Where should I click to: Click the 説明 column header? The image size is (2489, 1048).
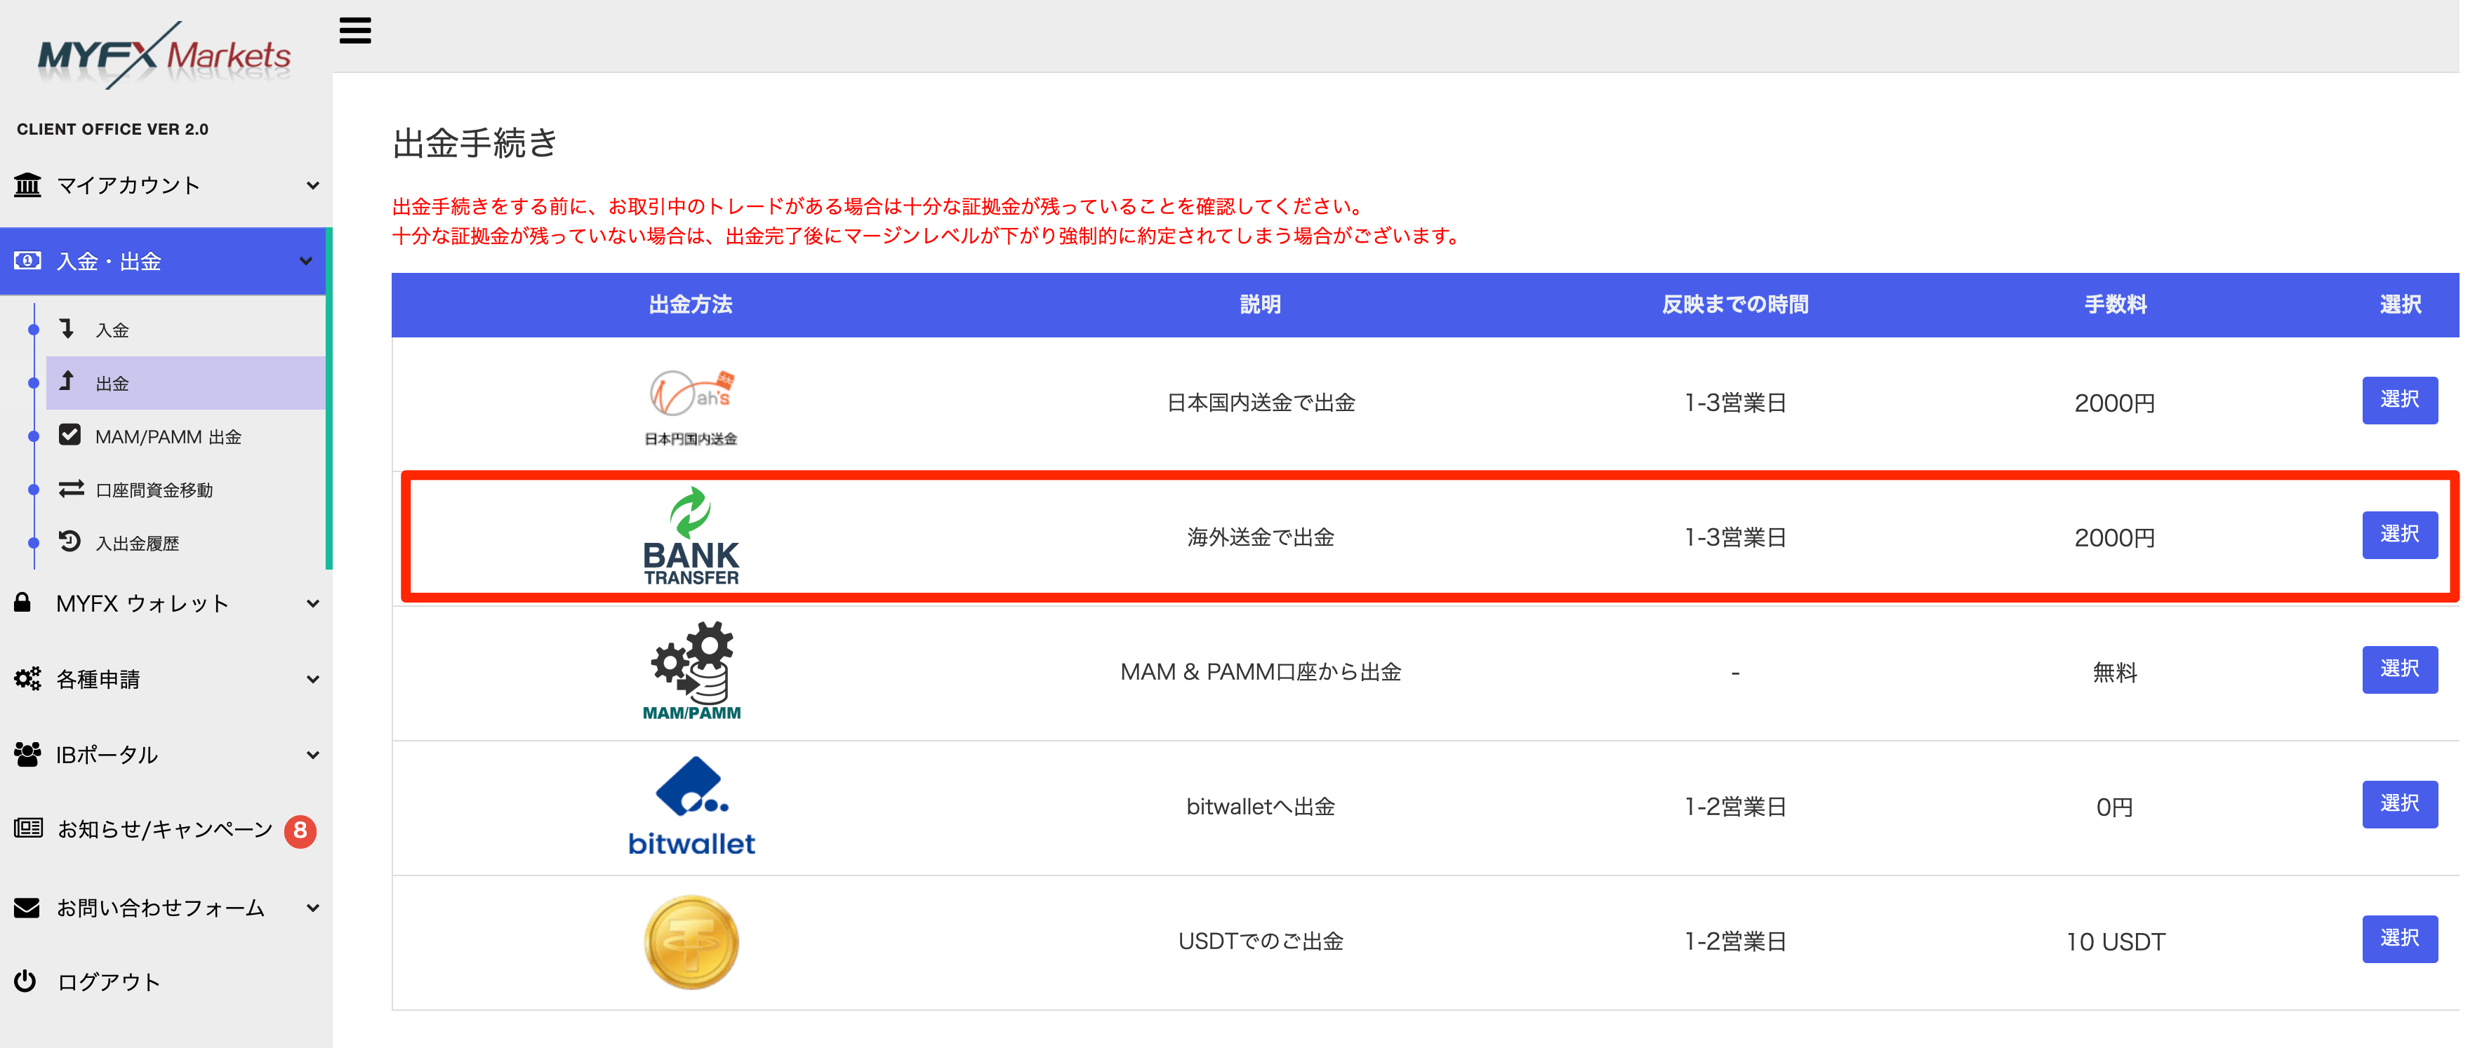pyautogui.click(x=1260, y=304)
